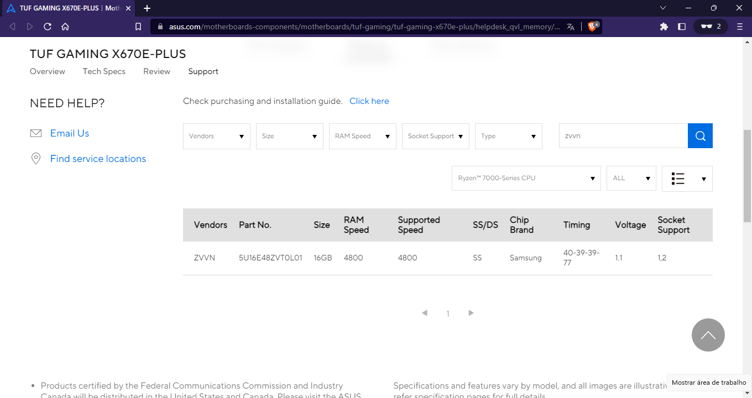Click Mostrar área de trabalho button
The width and height of the screenshot is (752, 398).
[709, 383]
